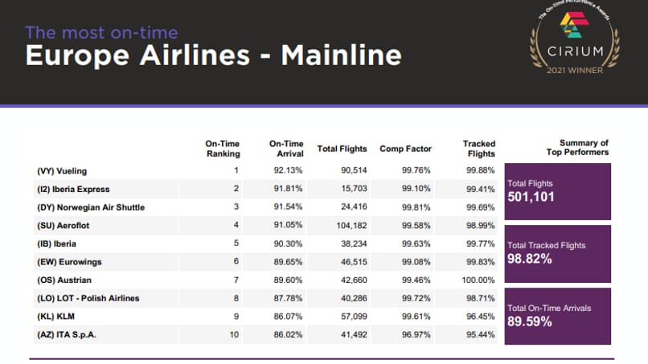Image resolution: width=648 pixels, height=364 pixels.
Task: Click the Total On-Time Arrivals summary box
Action: 557,316
